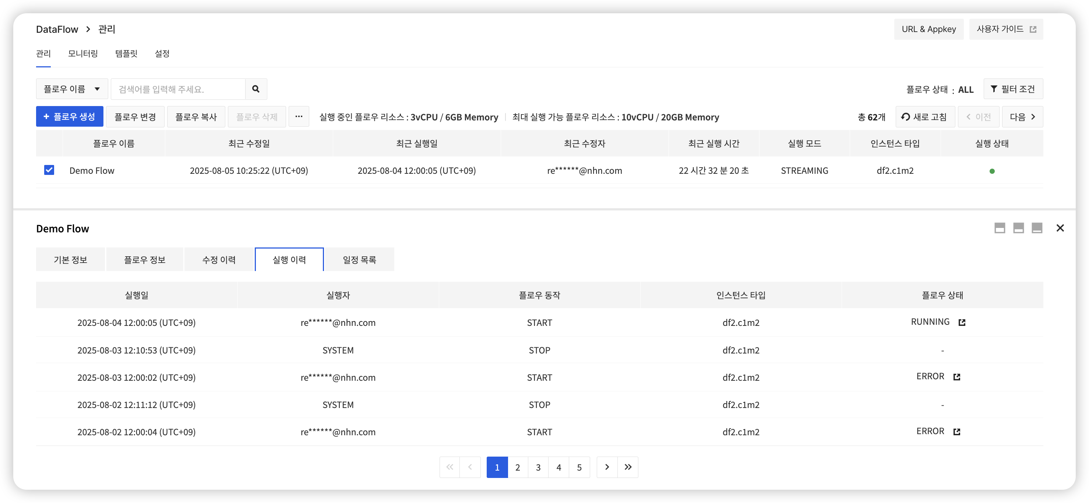Click the 새로 고침 refresh button
1089x503 pixels.
924,117
